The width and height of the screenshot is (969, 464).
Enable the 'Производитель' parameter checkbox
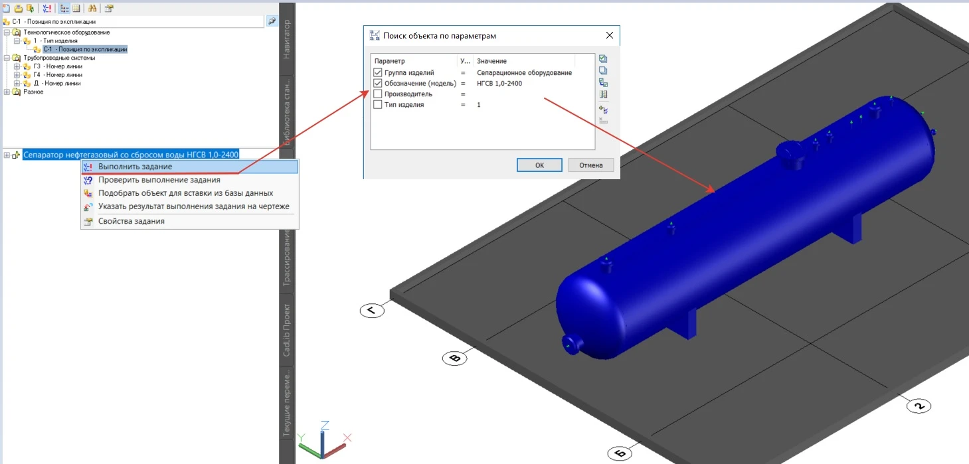378,94
